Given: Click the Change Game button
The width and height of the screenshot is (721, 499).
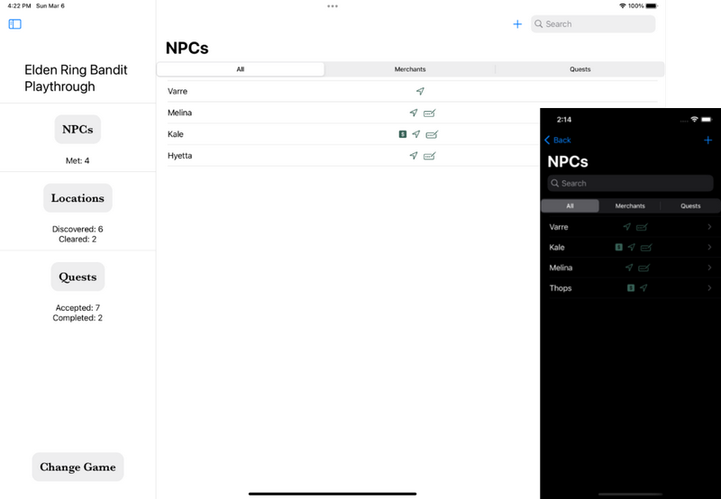Looking at the screenshot, I should click(x=78, y=467).
